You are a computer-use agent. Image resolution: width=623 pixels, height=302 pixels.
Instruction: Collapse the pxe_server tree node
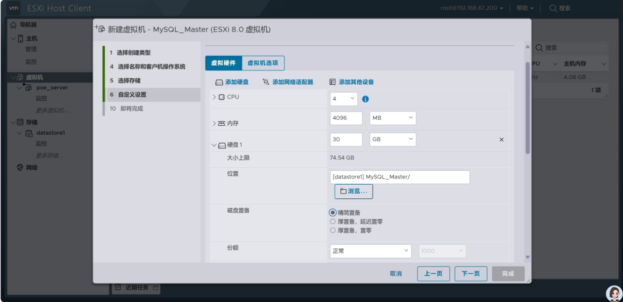[x=20, y=88]
